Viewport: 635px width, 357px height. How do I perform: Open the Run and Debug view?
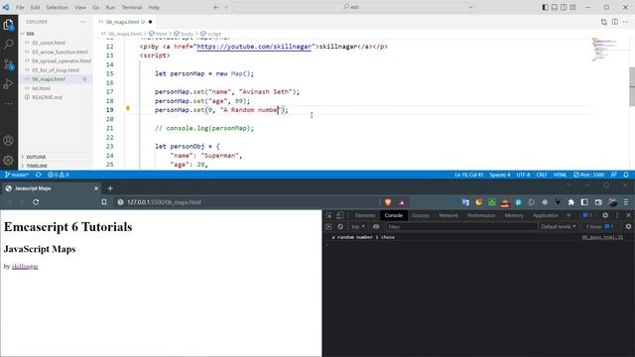(x=8, y=84)
